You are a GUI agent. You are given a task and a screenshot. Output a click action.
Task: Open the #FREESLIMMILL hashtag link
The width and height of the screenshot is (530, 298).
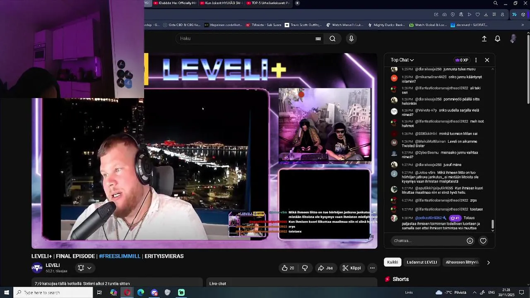coord(120,256)
